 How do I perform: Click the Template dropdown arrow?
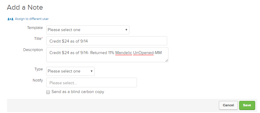click(126, 30)
